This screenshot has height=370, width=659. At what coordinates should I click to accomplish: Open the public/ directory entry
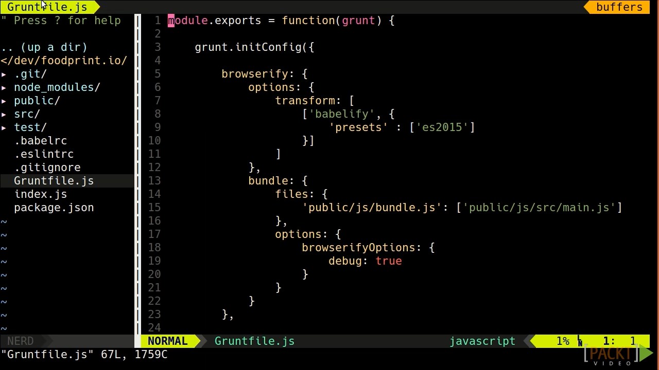[x=37, y=101]
